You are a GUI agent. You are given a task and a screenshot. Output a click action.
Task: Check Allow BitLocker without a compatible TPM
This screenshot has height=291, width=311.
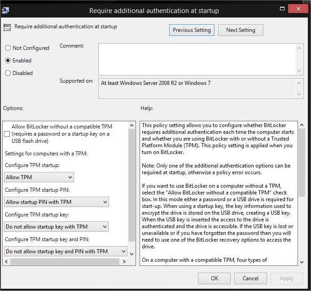(x=7, y=134)
